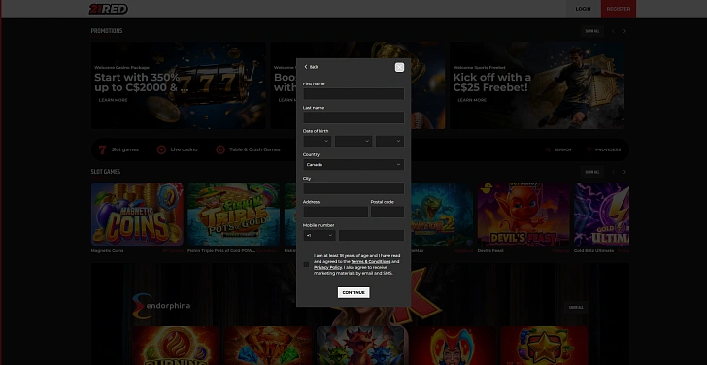Open the Gold Blitz Ultimate game thumbnail
The height and width of the screenshot is (365, 707).
pos(601,214)
